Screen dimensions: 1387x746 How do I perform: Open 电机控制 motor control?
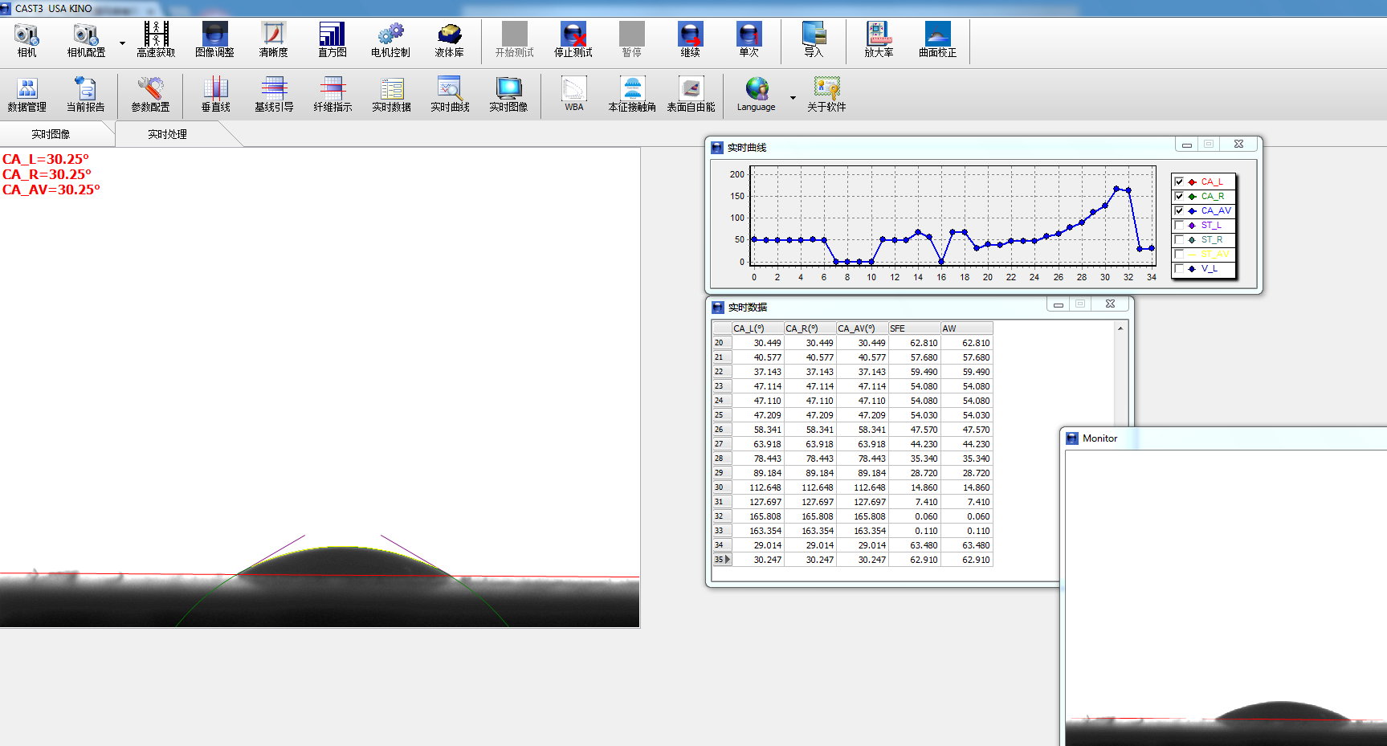coord(390,40)
